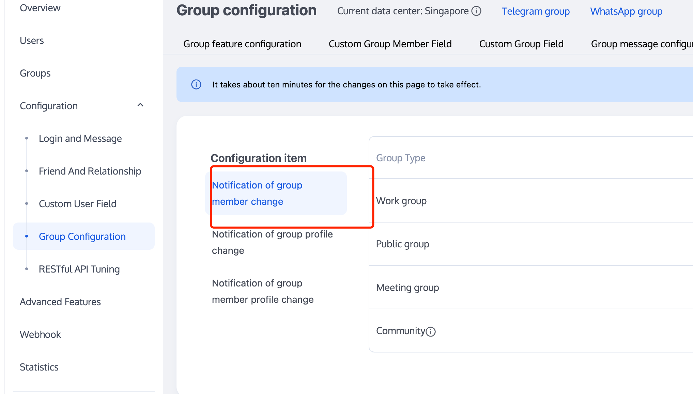Select Notification of group member profile change
693x394 pixels.
pyautogui.click(x=263, y=291)
